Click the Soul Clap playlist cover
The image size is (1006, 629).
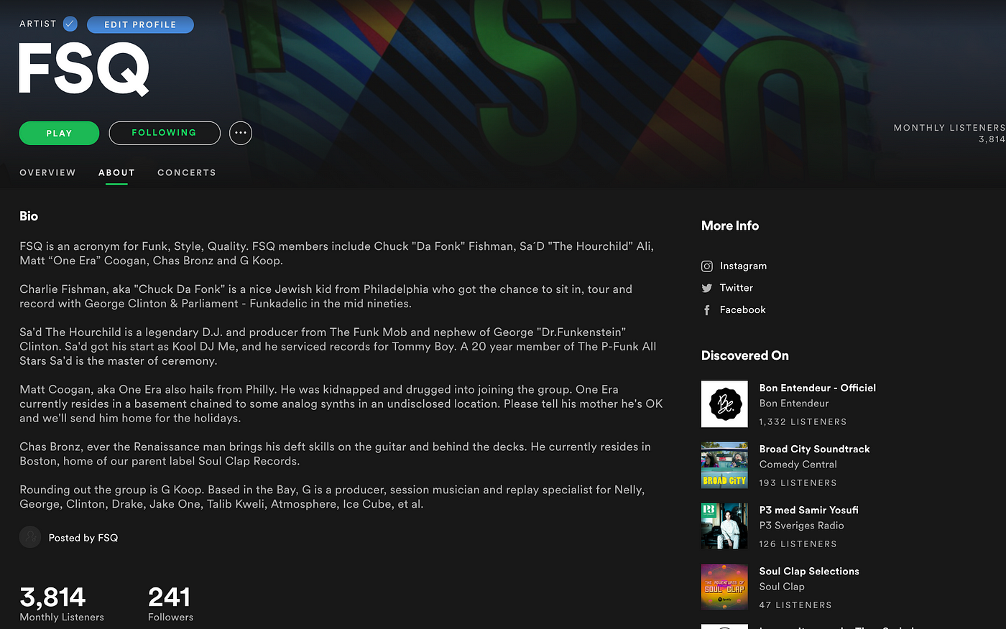tap(724, 587)
